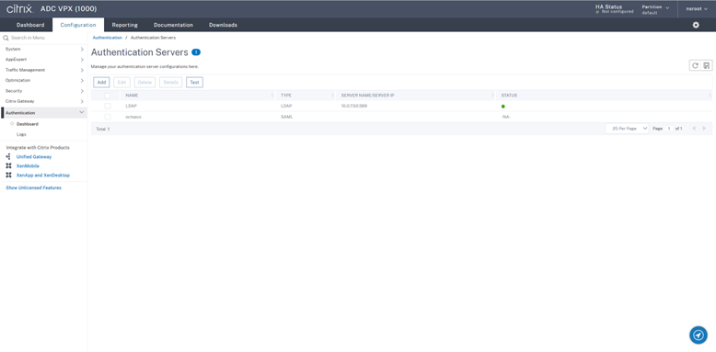Follow the Authentication breadcrumb link
Screen dimensions: 716x352
pos(108,38)
